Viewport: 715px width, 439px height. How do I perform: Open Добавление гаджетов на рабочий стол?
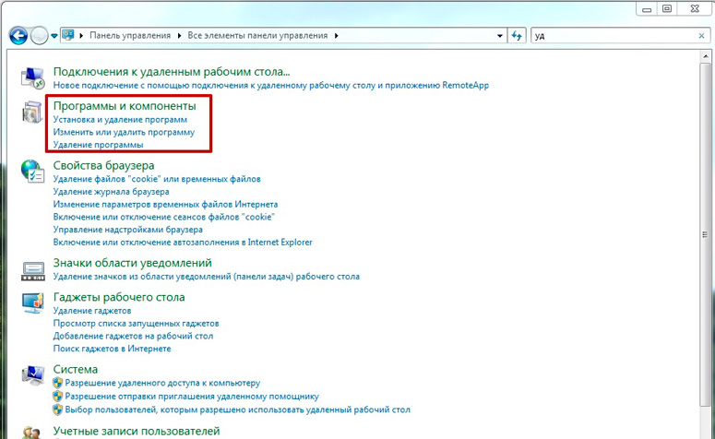click(133, 336)
